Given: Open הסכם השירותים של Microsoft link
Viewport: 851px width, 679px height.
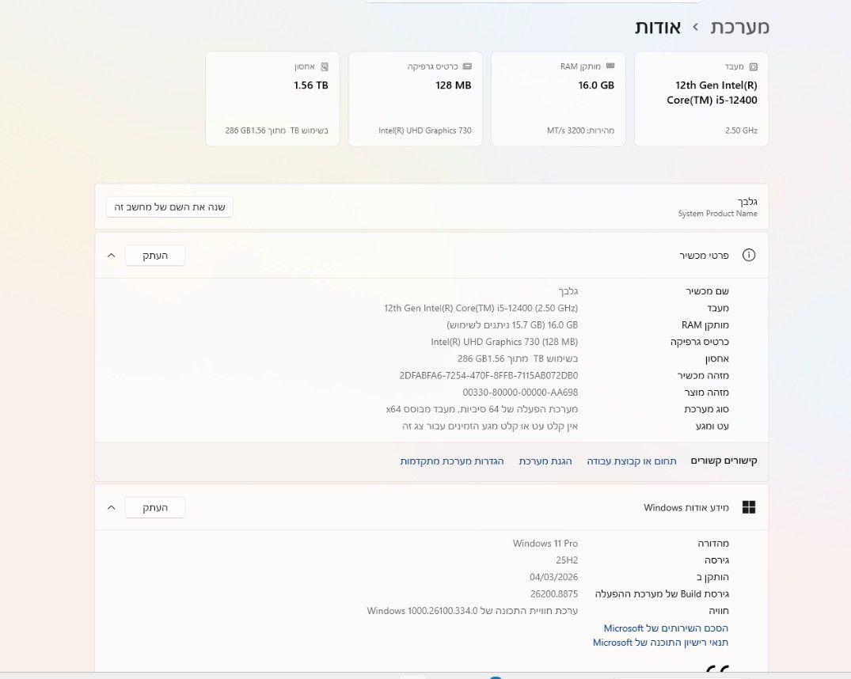Looking at the screenshot, I should pos(666,628).
